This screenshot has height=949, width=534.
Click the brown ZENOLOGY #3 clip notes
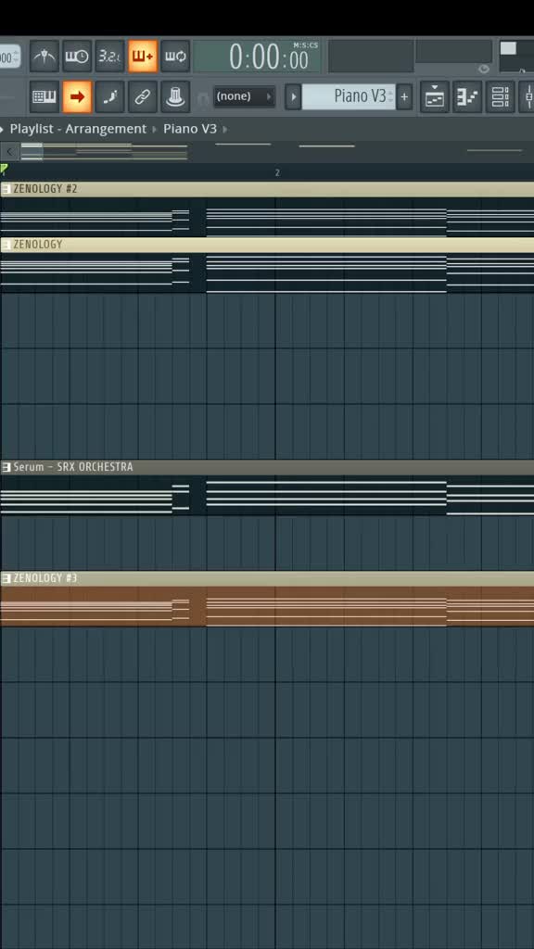267,606
